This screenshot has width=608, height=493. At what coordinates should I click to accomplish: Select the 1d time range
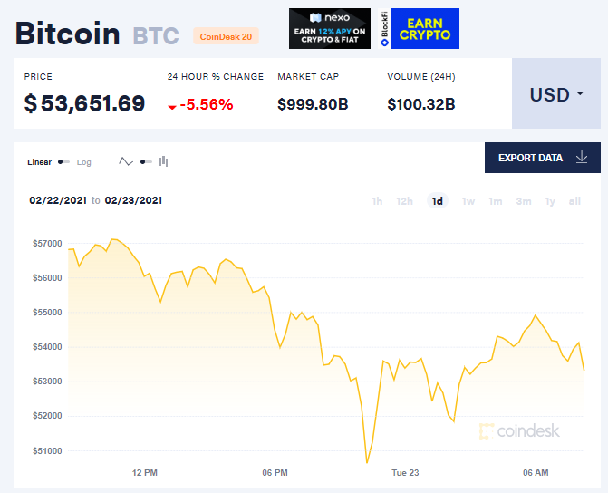438,201
